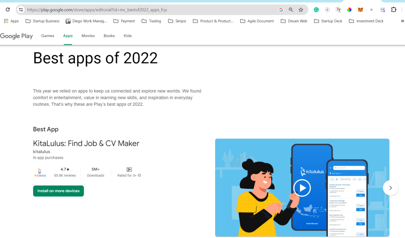Viewport: 405px width, 238px height.
Task: Open the Startup Business bookmark folder
Action: (42, 21)
